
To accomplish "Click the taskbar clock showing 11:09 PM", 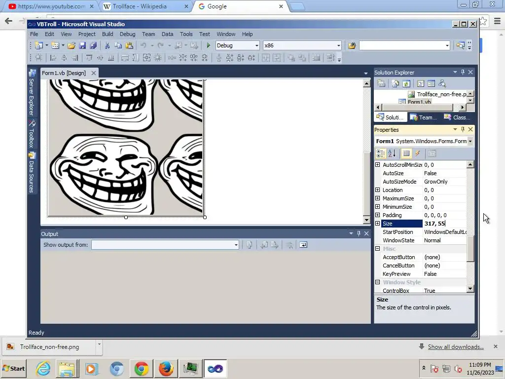I will point(480,365).
